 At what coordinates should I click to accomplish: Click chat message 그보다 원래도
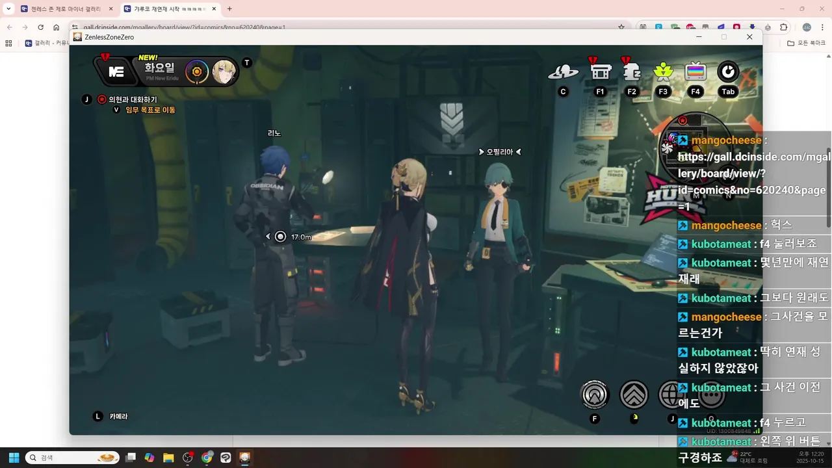click(x=794, y=298)
